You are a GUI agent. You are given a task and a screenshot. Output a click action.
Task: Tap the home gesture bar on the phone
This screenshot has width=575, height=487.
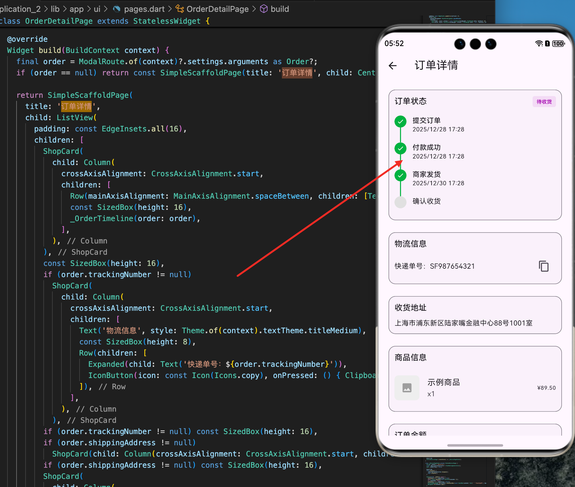pyautogui.click(x=475, y=445)
